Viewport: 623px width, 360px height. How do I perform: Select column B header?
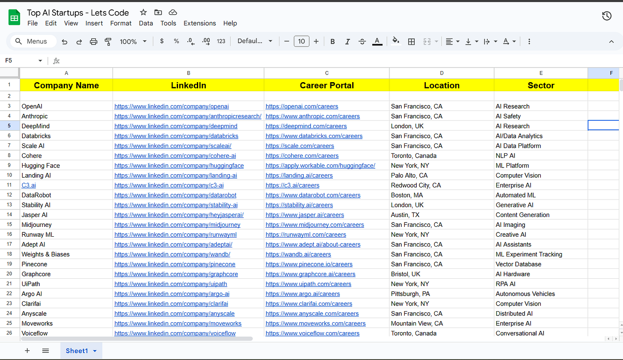point(189,73)
